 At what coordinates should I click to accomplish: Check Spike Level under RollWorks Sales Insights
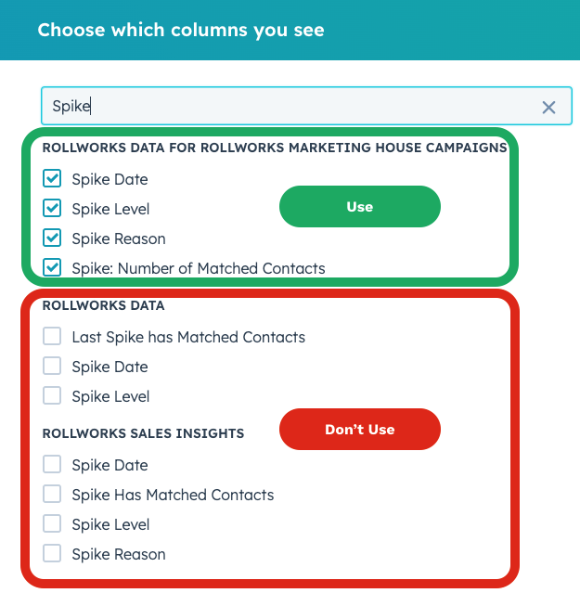(x=53, y=524)
